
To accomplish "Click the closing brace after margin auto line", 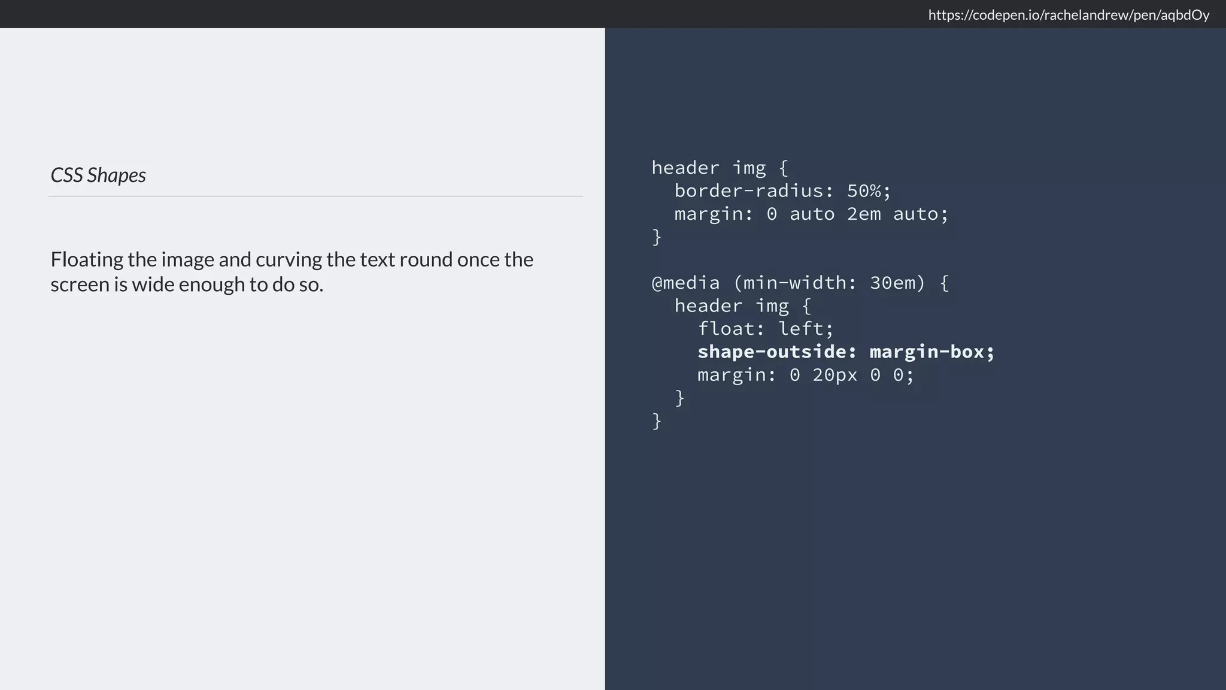I will [657, 237].
